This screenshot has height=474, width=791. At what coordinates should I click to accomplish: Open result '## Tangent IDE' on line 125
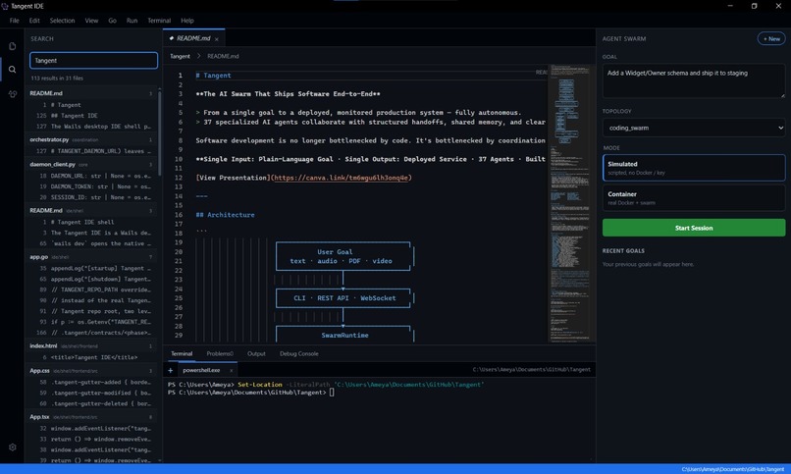(91, 116)
